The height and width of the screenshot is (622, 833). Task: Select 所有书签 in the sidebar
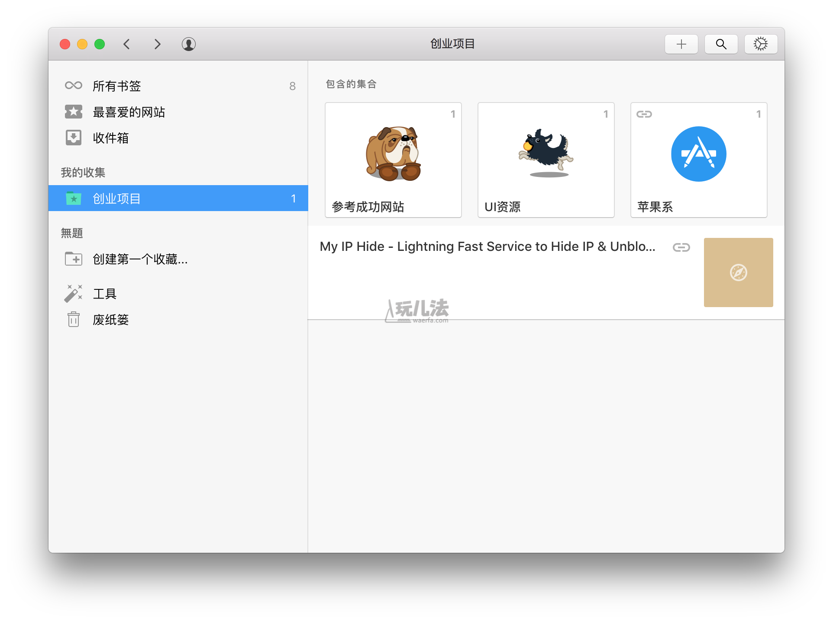[178, 86]
